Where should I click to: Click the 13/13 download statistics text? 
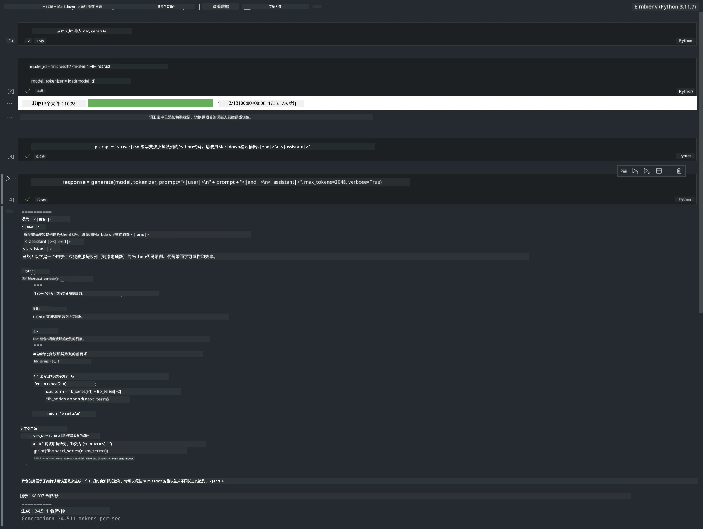pyautogui.click(x=261, y=103)
